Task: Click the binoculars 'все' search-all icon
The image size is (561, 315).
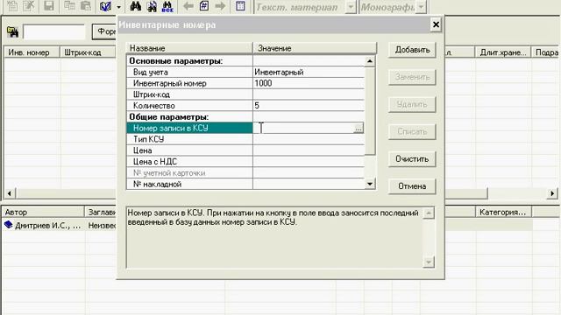Action: (x=167, y=6)
